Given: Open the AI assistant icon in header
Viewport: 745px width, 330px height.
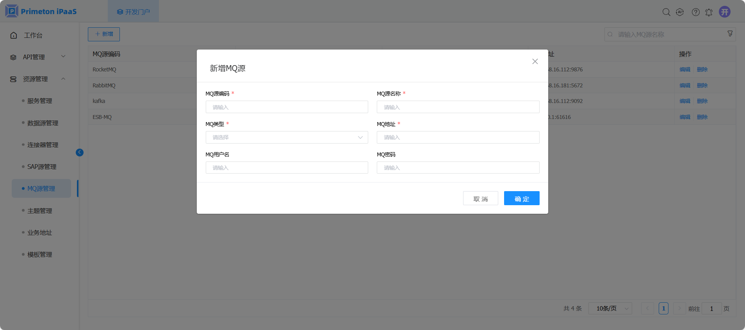Looking at the screenshot, I should tap(680, 12).
